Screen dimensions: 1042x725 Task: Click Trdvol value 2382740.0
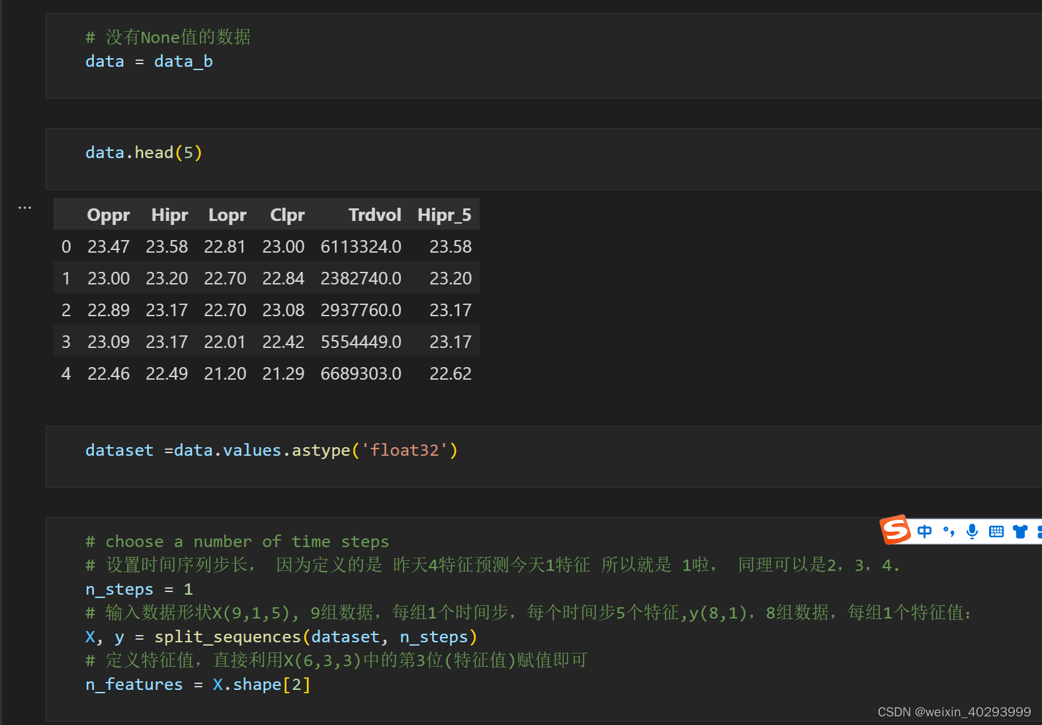click(361, 278)
